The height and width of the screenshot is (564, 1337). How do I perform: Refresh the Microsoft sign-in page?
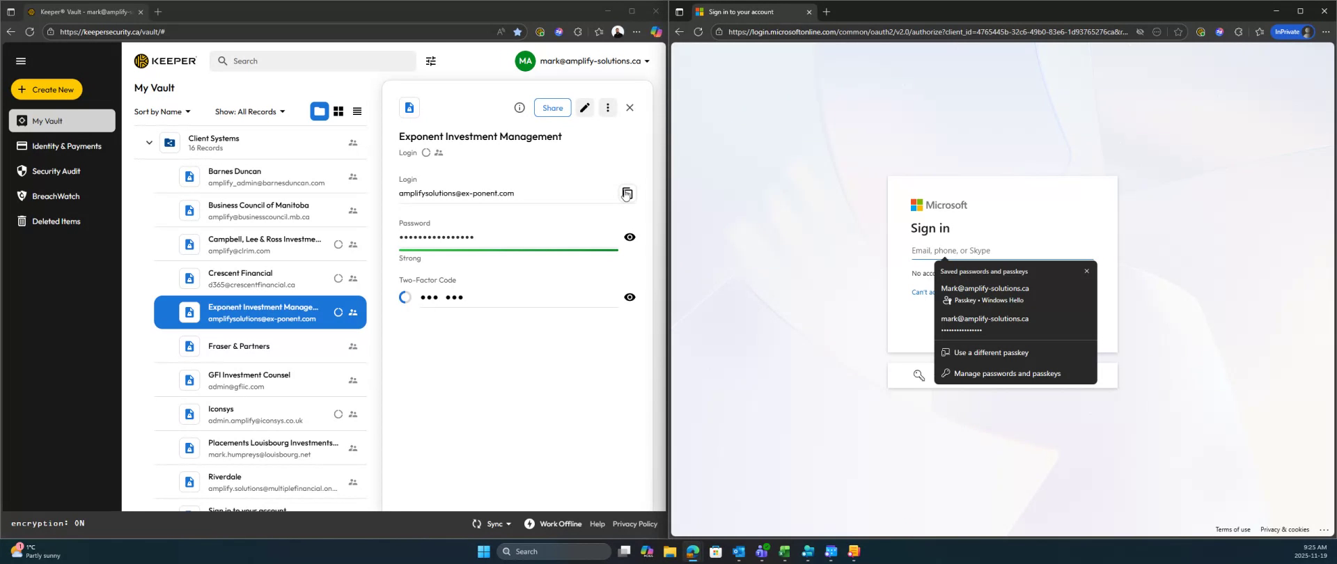click(698, 32)
